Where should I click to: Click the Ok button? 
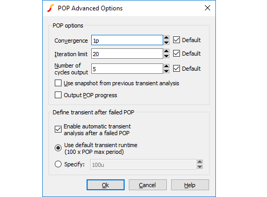point(105,185)
